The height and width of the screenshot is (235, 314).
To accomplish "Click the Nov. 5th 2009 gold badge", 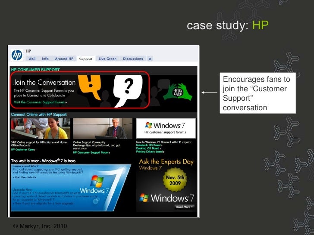I will [175, 180].
